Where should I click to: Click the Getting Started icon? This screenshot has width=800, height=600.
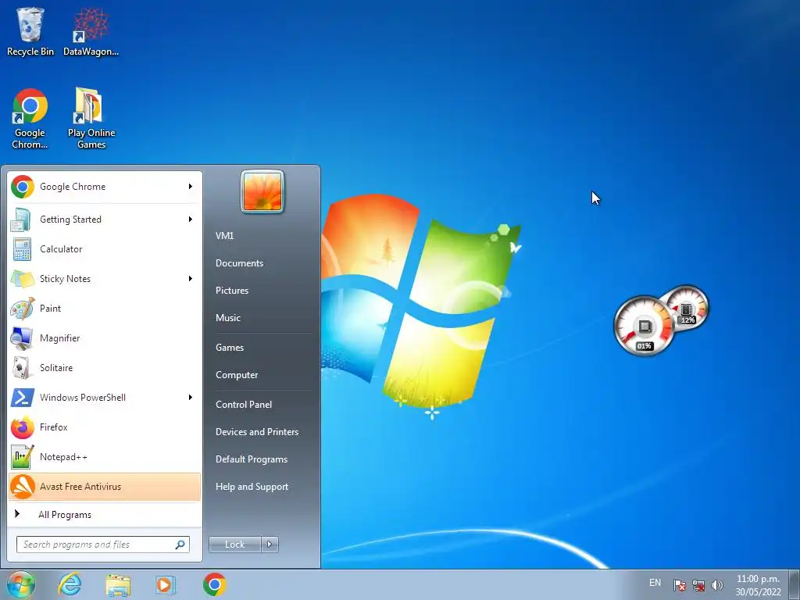click(x=23, y=220)
